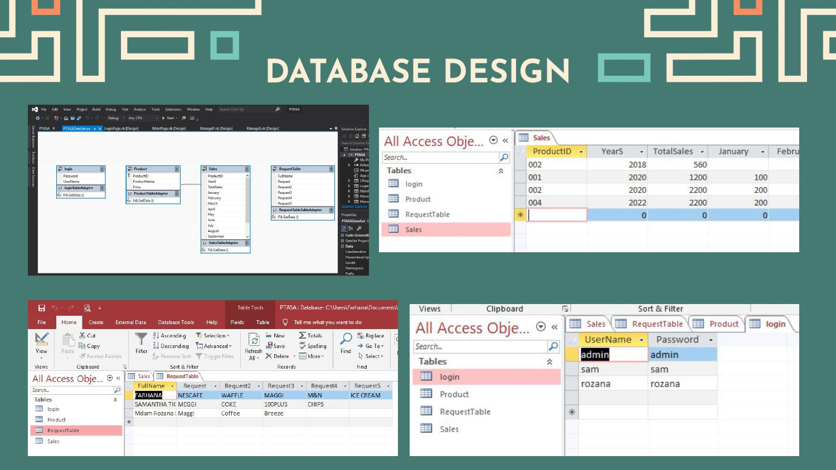This screenshot has height=470, width=836.
Task: Click the Filter funnel icon in Access ribbon
Action: pos(141,339)
